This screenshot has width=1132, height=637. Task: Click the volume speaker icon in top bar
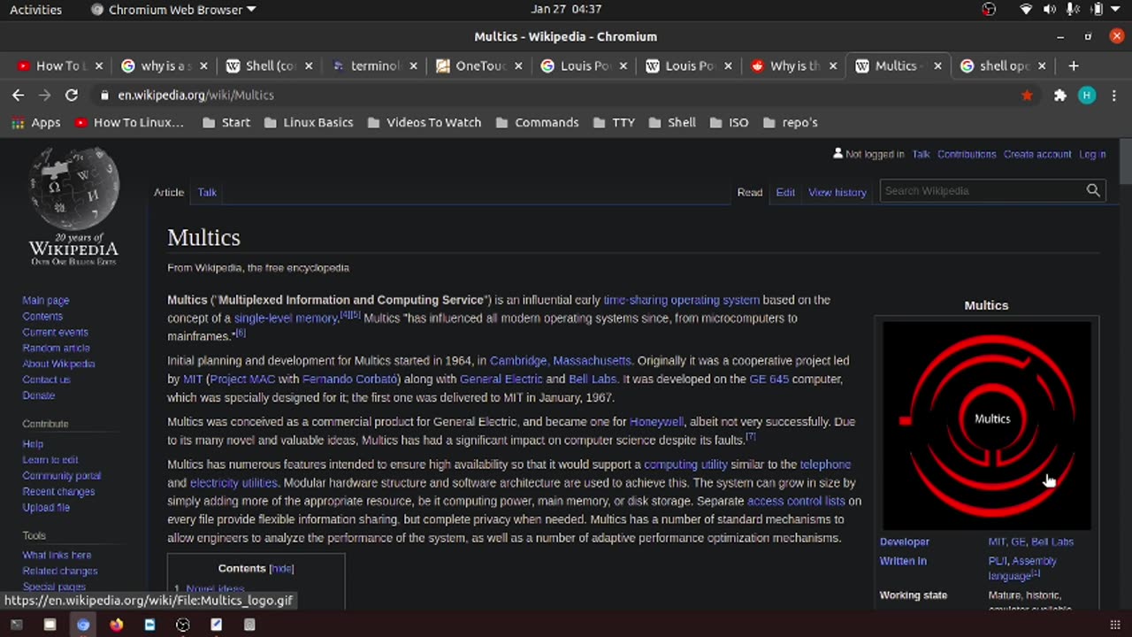pyautogui.click(x=1050, y=10)
